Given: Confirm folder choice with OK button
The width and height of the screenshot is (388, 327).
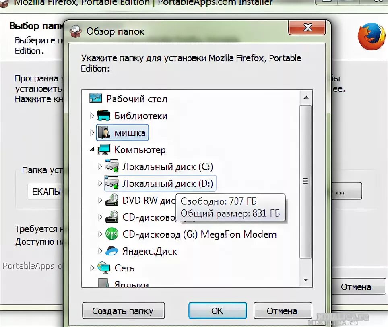Looking at the screenshot, I should (217, 310).
